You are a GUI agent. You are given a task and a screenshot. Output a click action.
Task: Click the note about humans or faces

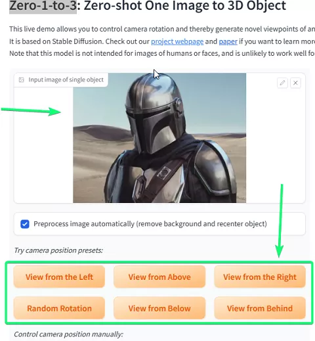click(x=162, y=53)
